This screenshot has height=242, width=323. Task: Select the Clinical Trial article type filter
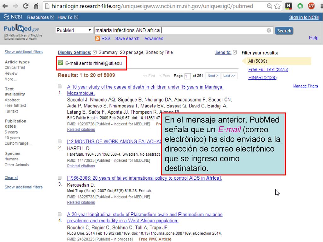[x=15, y=67]
